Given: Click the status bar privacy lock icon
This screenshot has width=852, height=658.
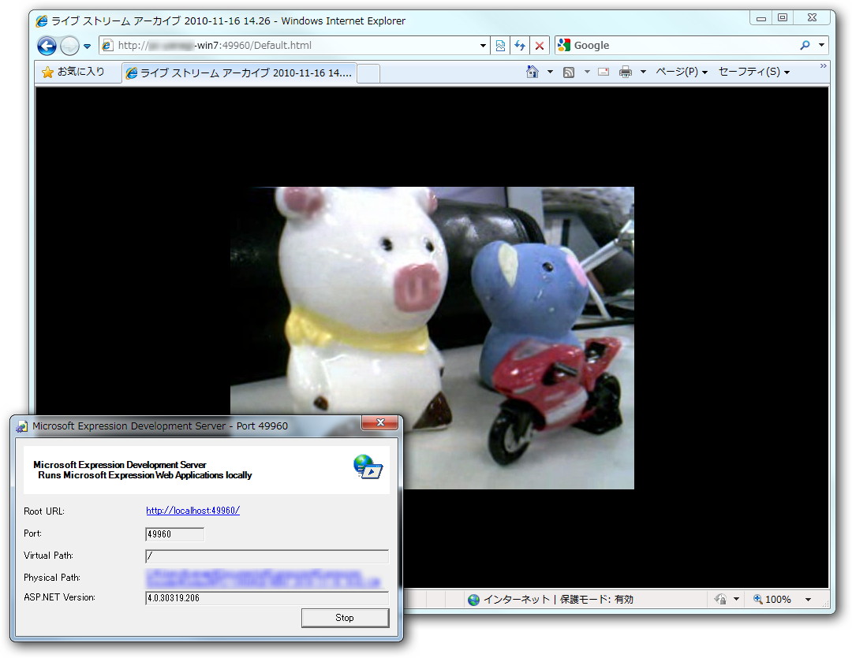Looking at the screenshot, I should coord(720,600).
